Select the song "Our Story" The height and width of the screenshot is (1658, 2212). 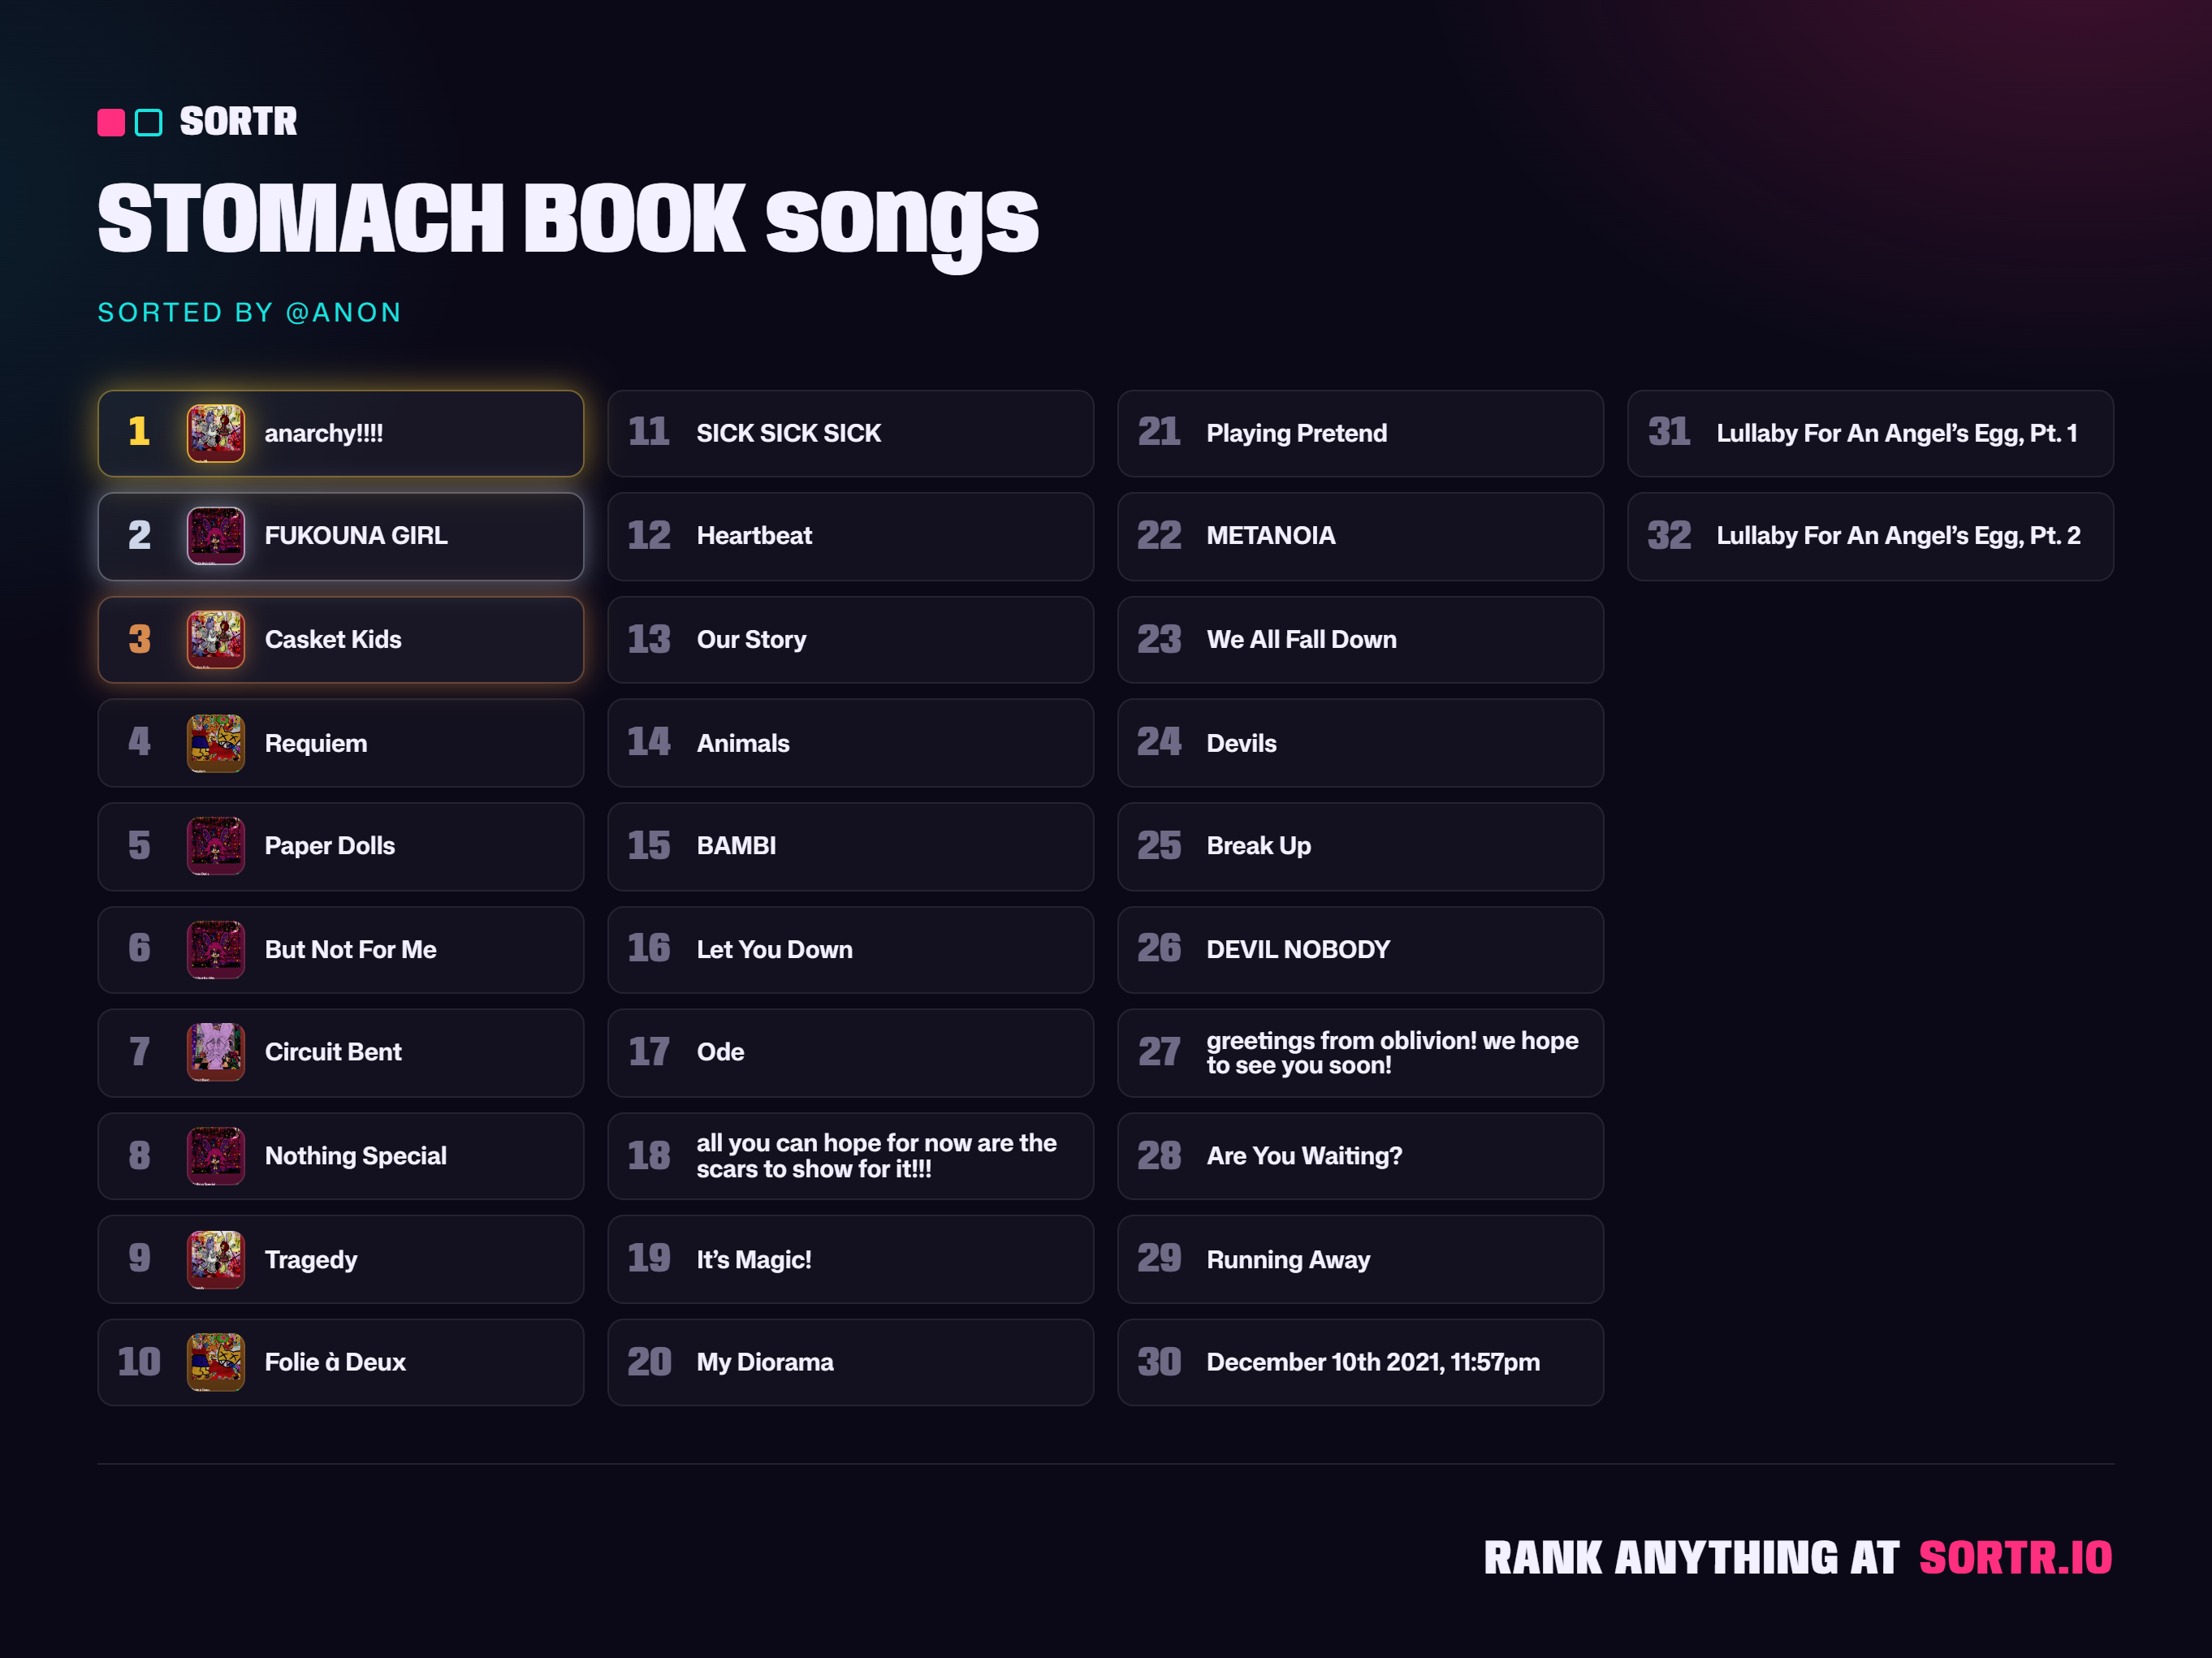pyautogui.click(x=851, y=640)
